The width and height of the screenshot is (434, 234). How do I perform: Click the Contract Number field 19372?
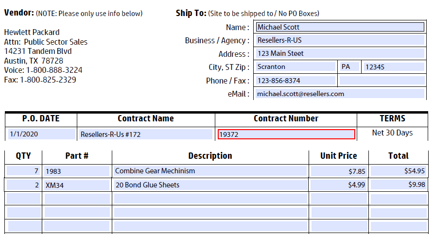286,134
